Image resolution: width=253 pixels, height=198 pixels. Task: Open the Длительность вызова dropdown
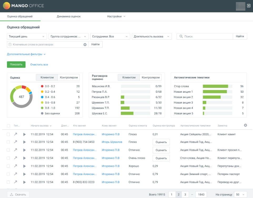tap(152, 36)
